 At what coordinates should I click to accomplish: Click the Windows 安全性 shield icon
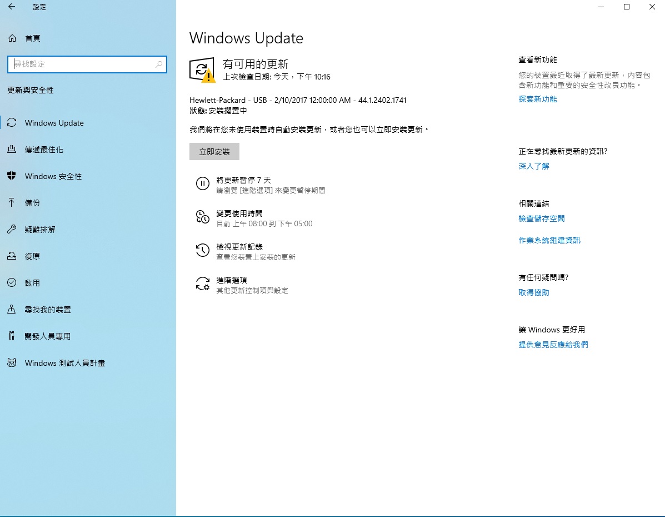coord(12,176)
